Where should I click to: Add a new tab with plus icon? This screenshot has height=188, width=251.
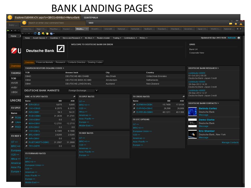238,29
